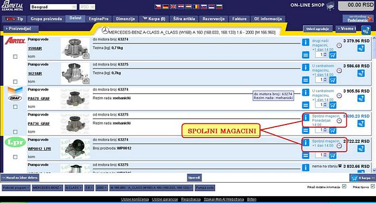376x203 pixels.
Task: Open the Beograd location dropdown
Action: tap(53, 7)
